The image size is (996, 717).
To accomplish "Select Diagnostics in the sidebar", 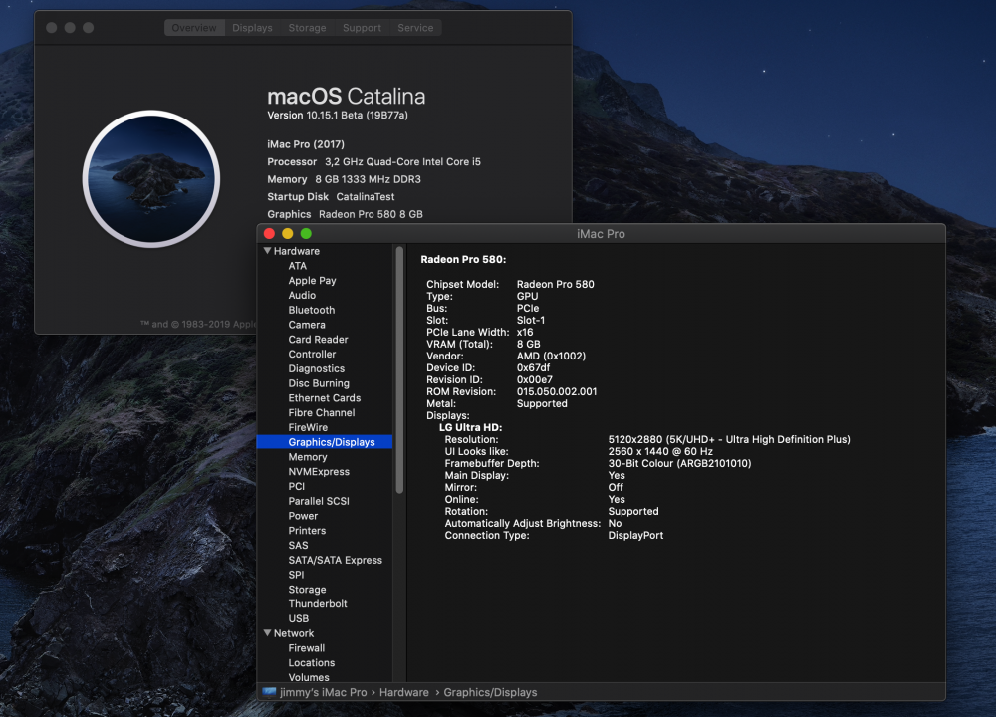I will coord(317,368).
